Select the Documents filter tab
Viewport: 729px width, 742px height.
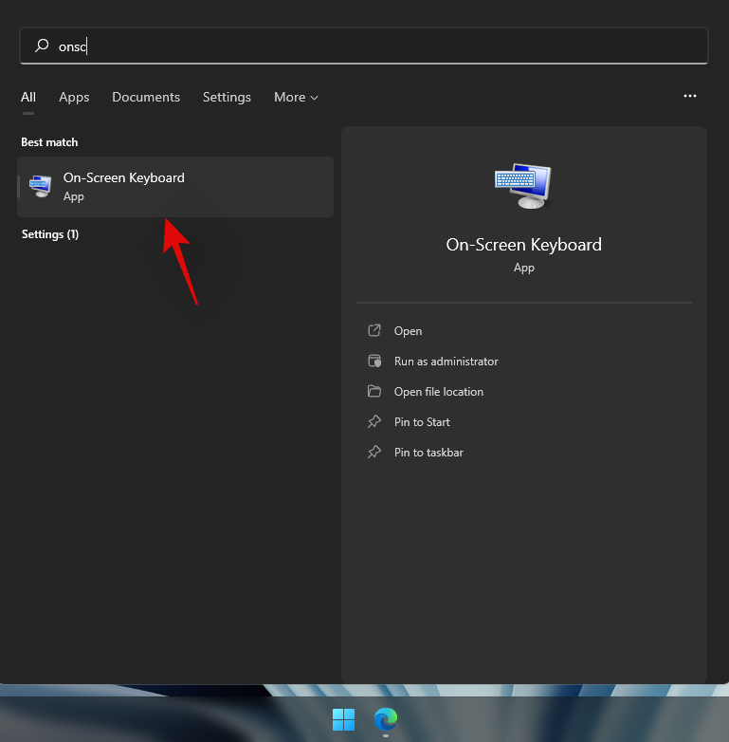pyautogui.click(x=146, y=97)
